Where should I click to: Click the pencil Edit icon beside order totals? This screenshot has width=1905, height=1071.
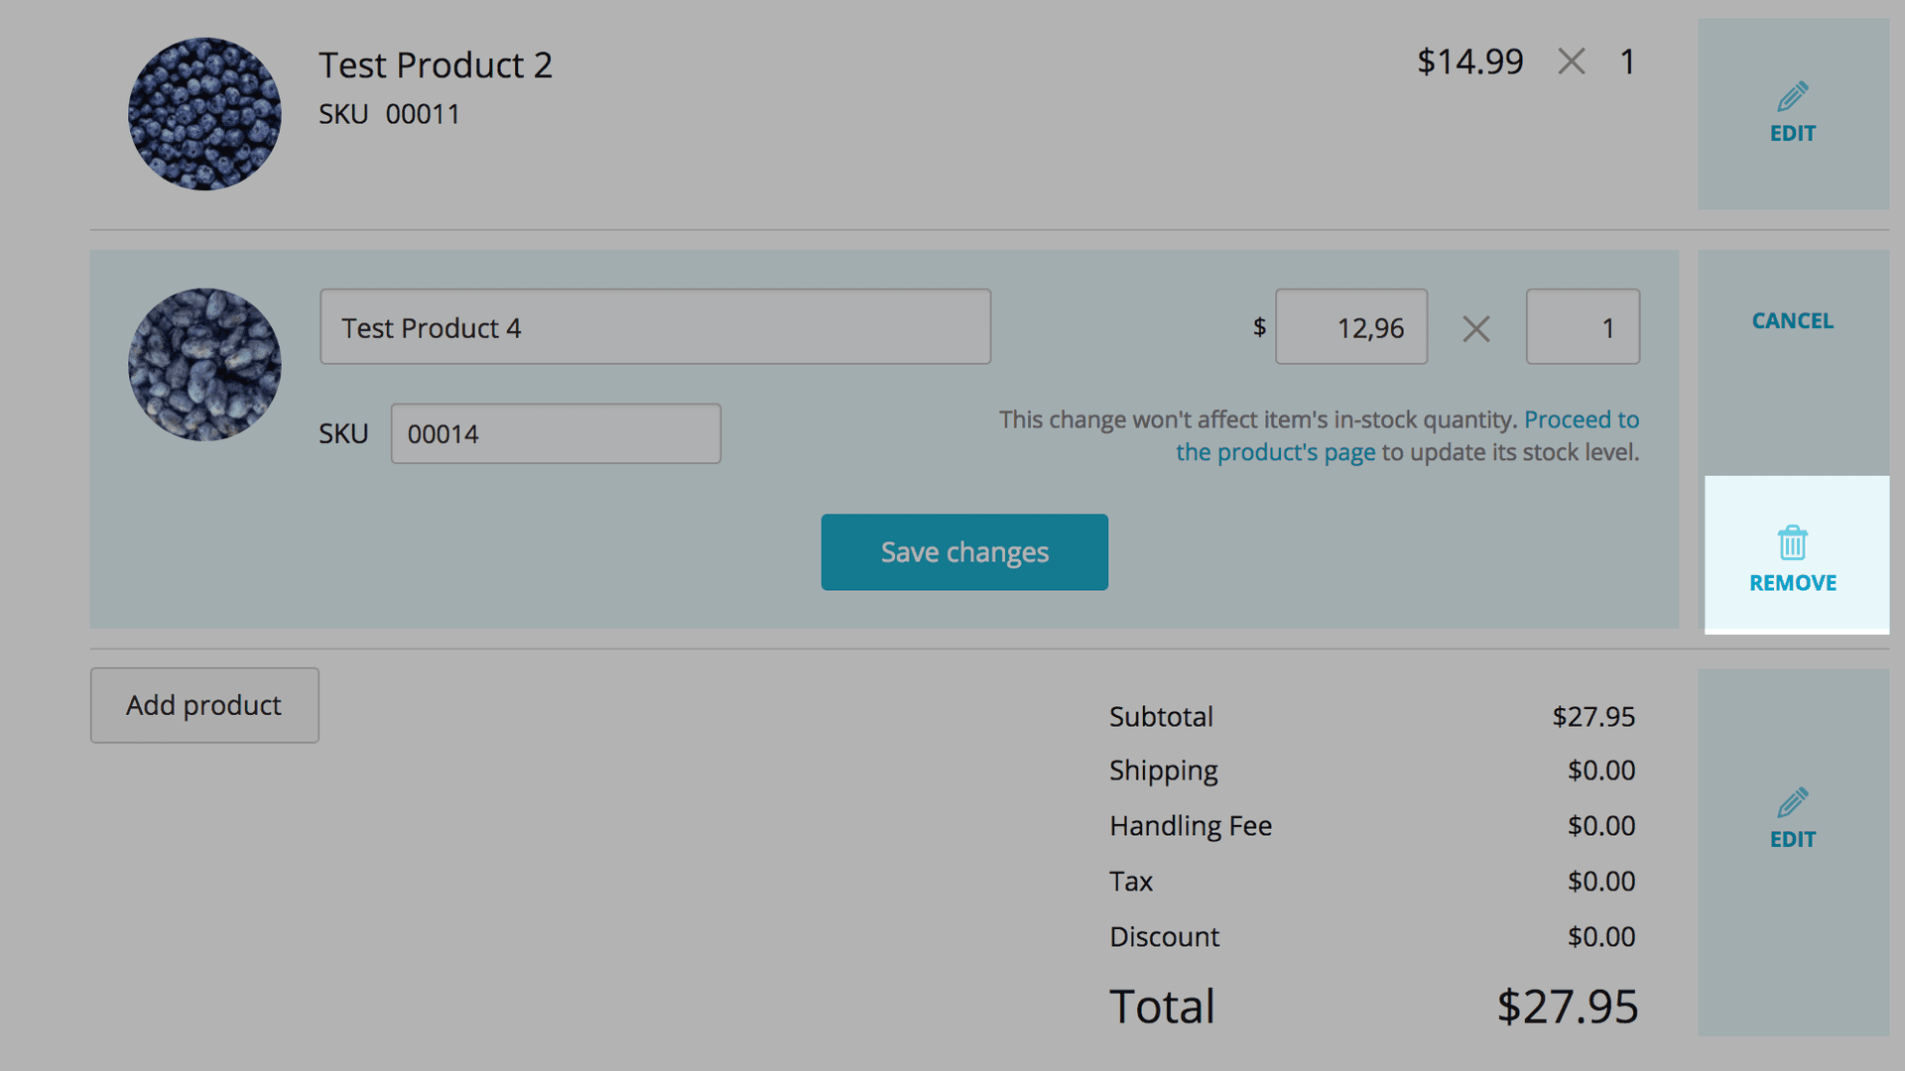(x=1792, y=803)
